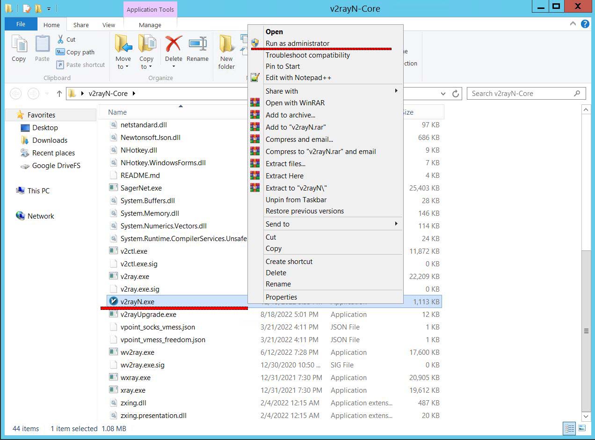Open the File tab
This screenshot has height=440, width=595.
point(21,24)
